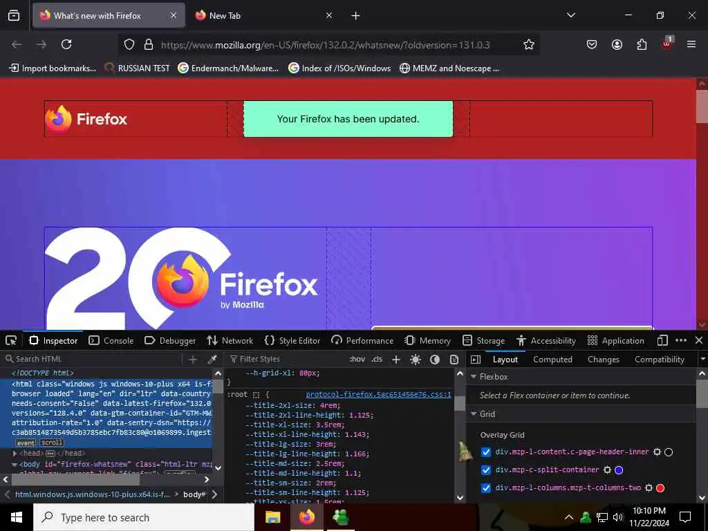Pick a color with the eyedropper icon

pyautogui.click(x=212, y=360)
